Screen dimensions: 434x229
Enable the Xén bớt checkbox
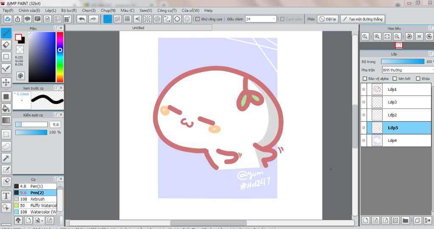click(x=395, y=79)
